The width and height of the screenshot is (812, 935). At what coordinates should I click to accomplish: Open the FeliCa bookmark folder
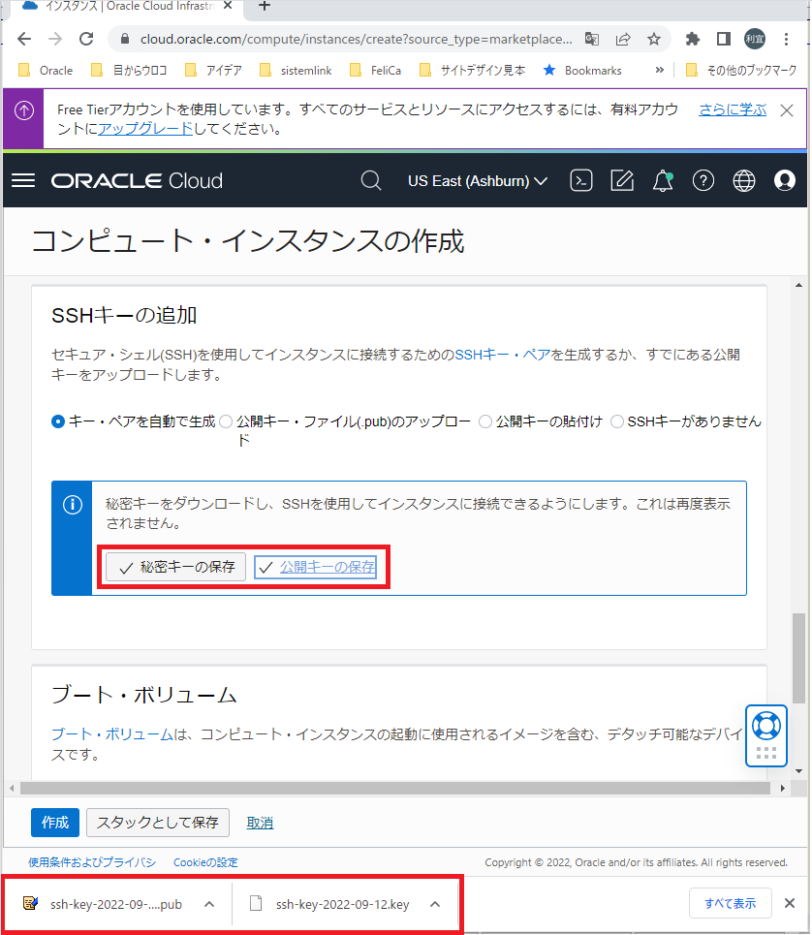pos(376,71)
